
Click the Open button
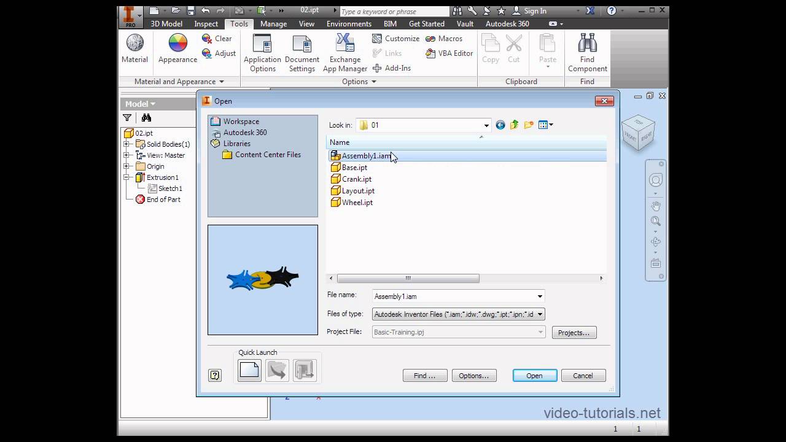[x=534, y=376]
